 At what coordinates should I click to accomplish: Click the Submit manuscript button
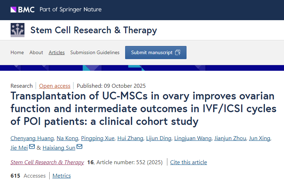[156, 52]
